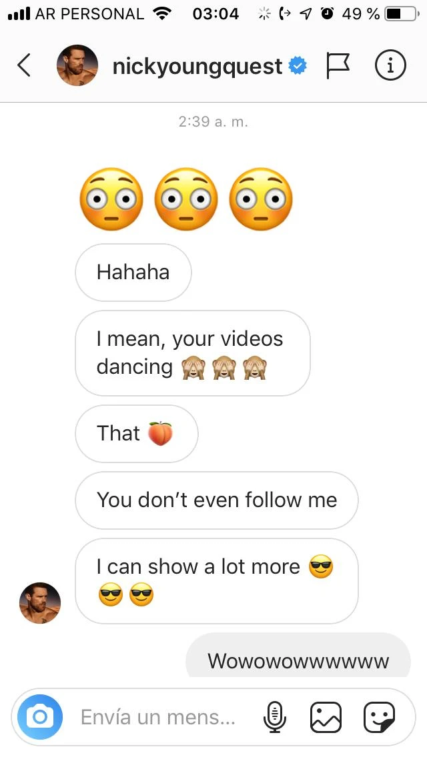Tap the flag icon in header

point(338,65)
